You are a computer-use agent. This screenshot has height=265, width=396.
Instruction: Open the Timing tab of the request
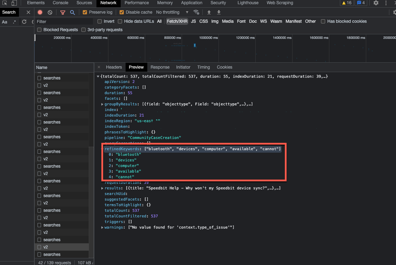click(203, 67)
